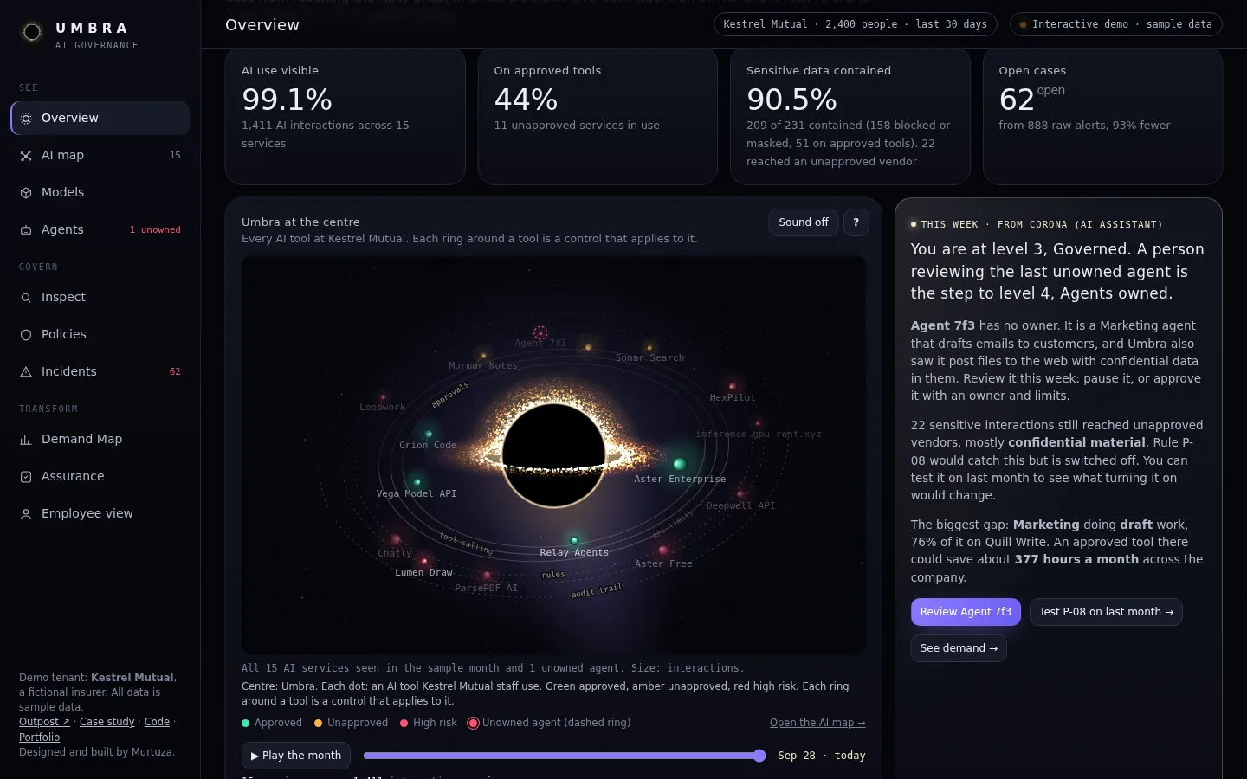1247x779 pixels.
Task: Click the month timeline slider handle
Action: click(759, 756)
